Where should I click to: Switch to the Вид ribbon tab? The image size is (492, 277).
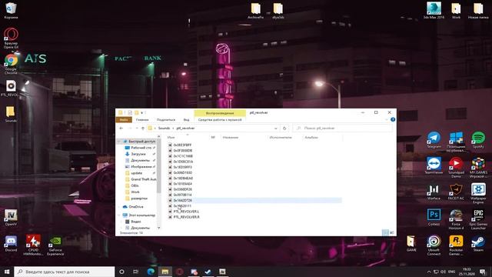coord(186,120)
